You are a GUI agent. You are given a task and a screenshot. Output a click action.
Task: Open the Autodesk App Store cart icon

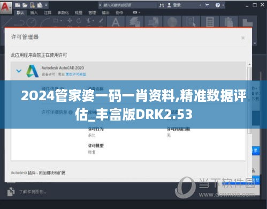point(207,5)
